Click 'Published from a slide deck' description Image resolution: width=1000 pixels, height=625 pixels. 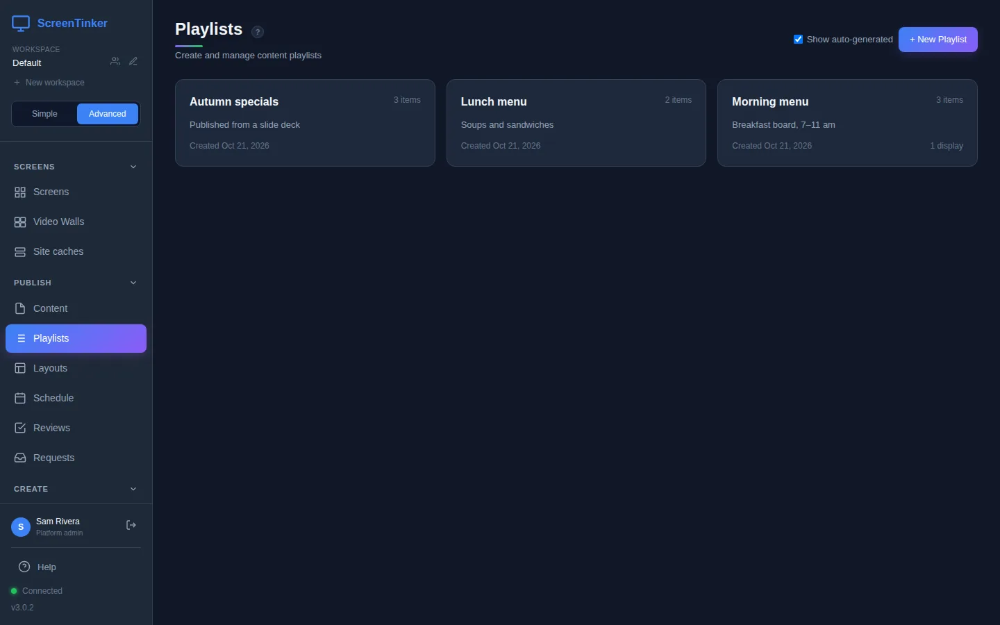click(244, 125)
